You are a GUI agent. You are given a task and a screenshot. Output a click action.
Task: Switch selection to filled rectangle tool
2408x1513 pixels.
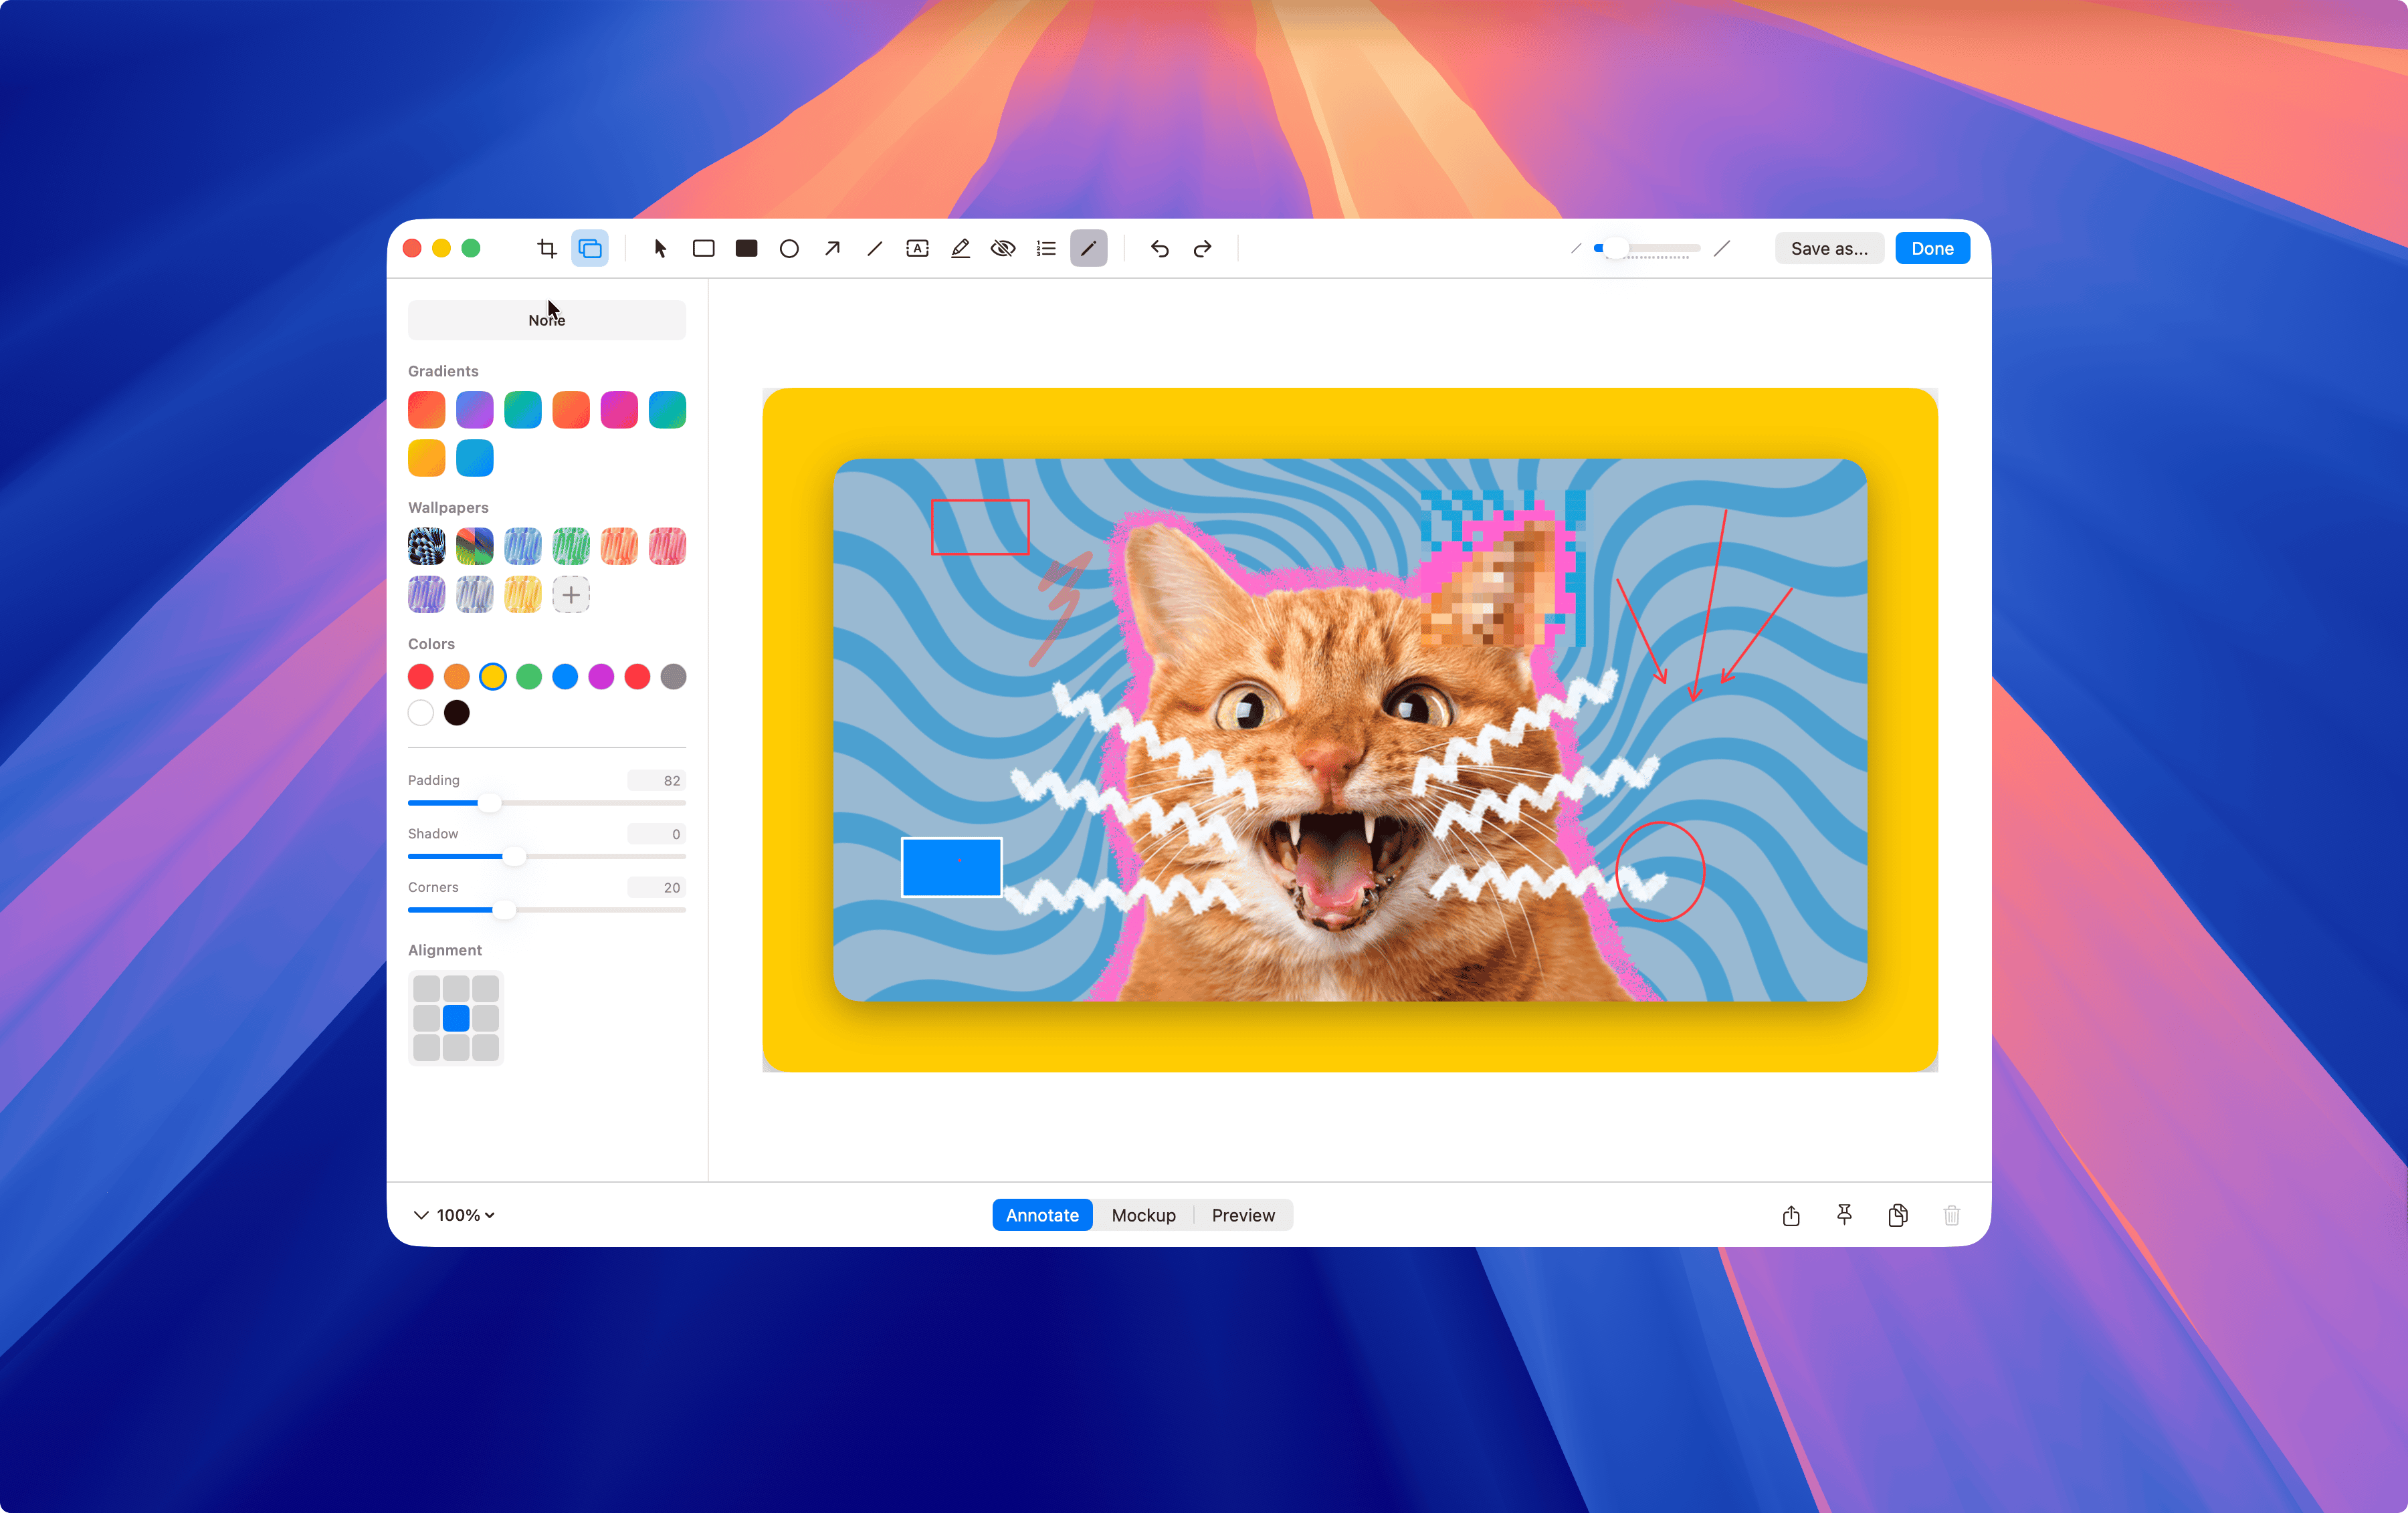(746, 248)
